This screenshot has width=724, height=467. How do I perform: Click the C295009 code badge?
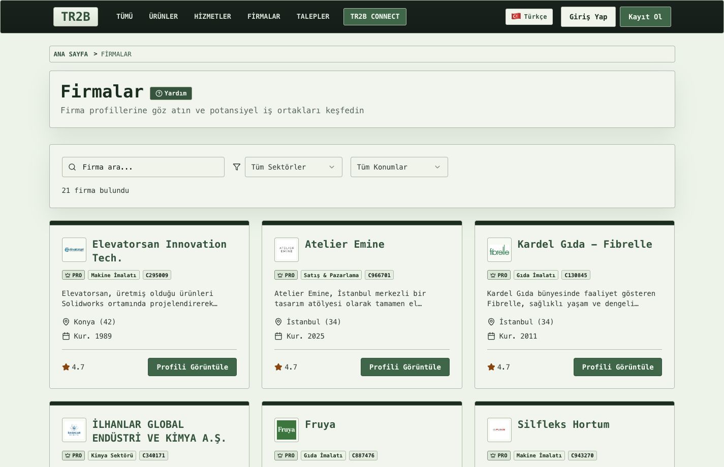click(157, 275)
